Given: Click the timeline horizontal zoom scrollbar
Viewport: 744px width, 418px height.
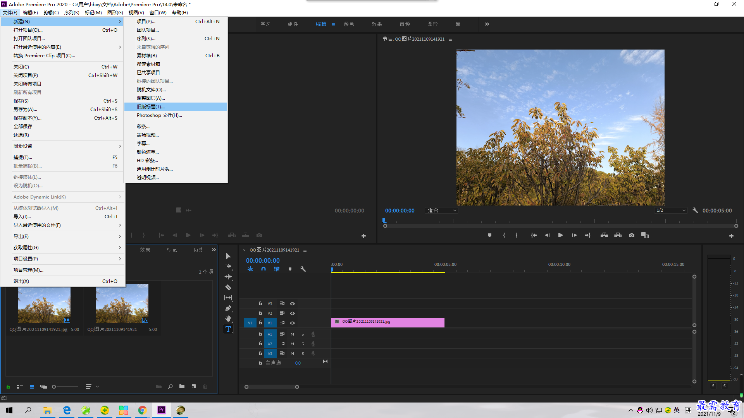Looking at the screenshot, I should (x=271, y=387).
